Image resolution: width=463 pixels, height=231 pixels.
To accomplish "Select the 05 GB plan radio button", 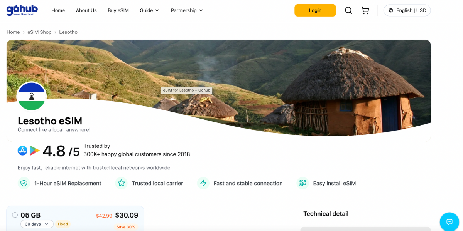I will coord(15,215).
